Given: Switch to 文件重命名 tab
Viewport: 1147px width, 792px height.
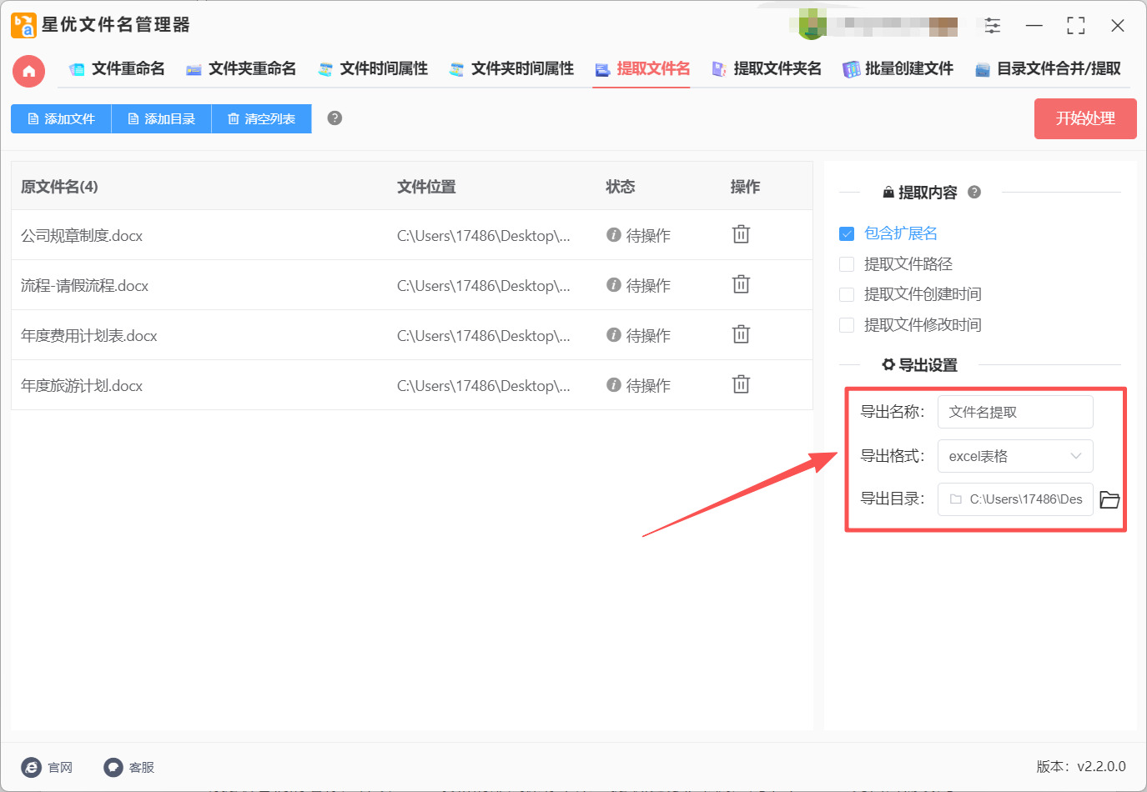Looking at the screenshot, I should coord(117,69).
